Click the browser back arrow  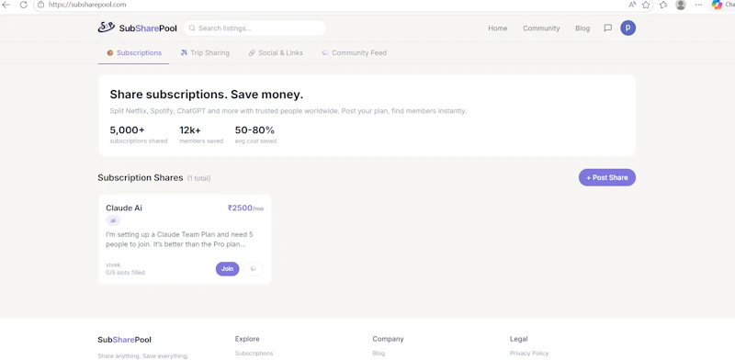point(6,5)
